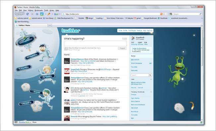This screenshot has height=131, width=216.
Task: Open the noticias submit bookmark folder
Action: coord(21,18)
